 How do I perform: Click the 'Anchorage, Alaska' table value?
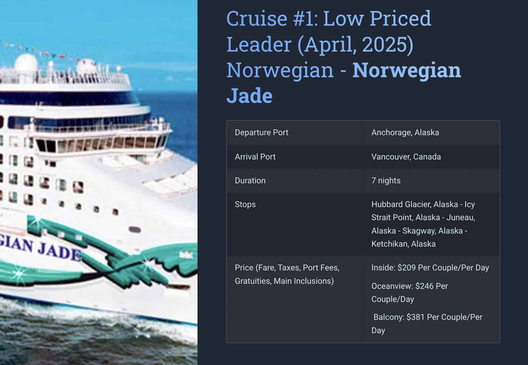click(x=405, y=133)
